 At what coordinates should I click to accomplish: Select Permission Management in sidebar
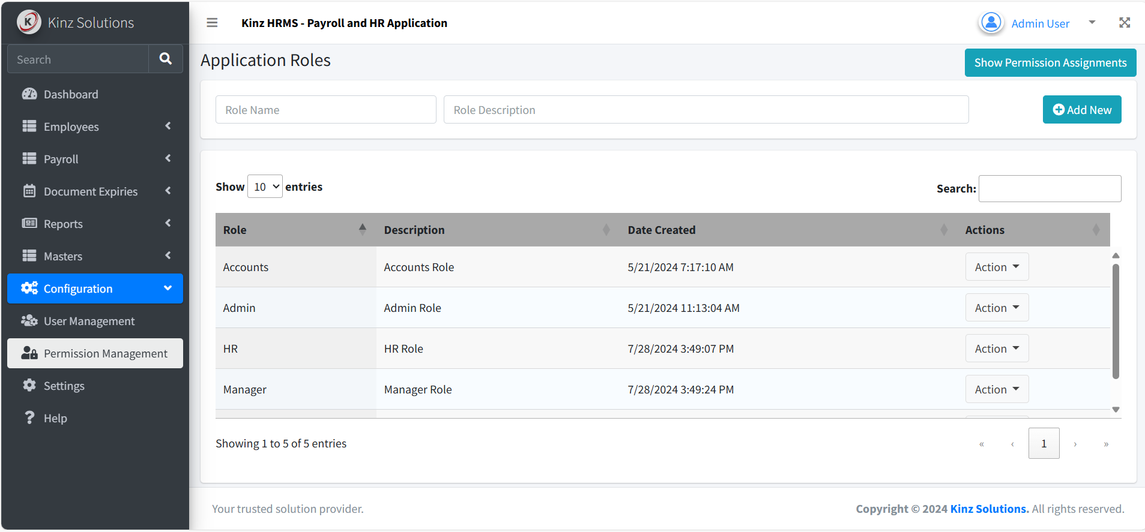95,353
